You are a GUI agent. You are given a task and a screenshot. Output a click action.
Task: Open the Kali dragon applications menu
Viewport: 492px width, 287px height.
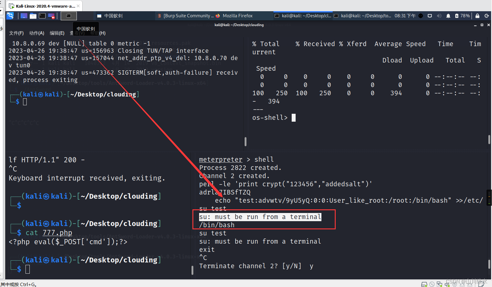click(10, 16)
